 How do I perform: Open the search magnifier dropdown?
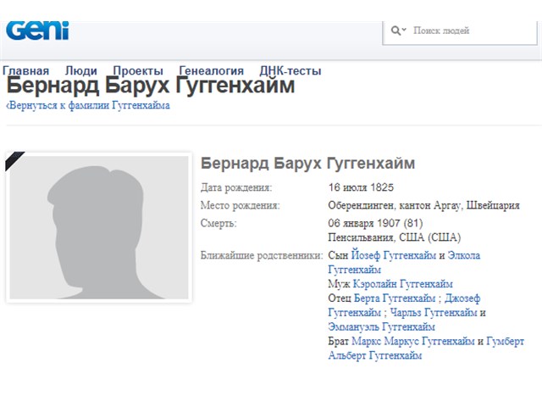[398, 31]
